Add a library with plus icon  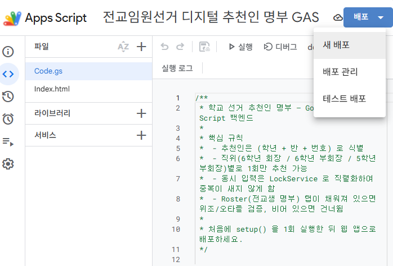(x=141, y=113)
